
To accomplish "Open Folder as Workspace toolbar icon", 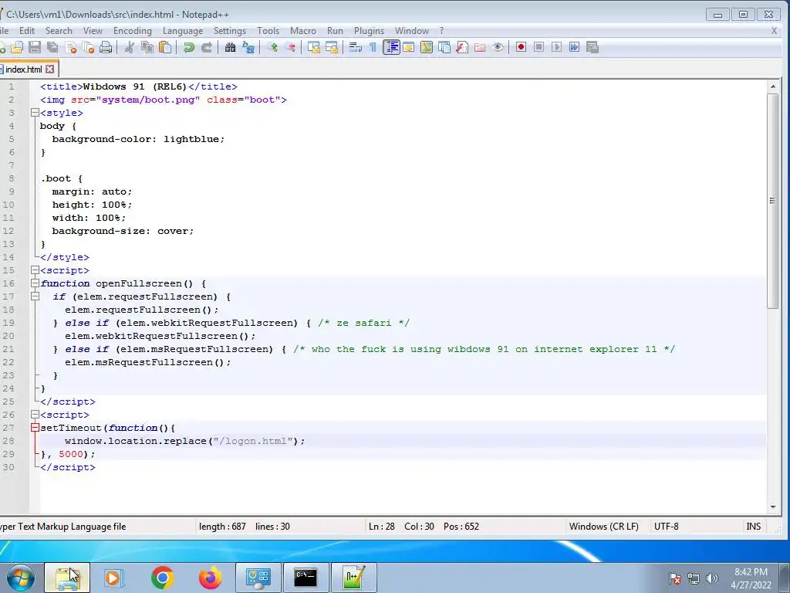I will click(480, 47).
